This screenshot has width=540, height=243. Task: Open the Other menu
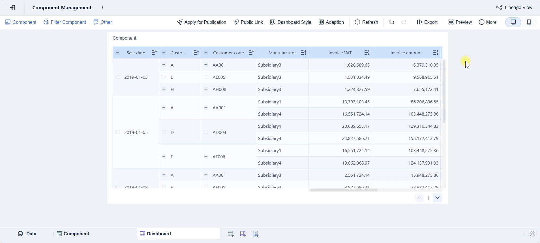pyautogui.click(x=103, y=22)
